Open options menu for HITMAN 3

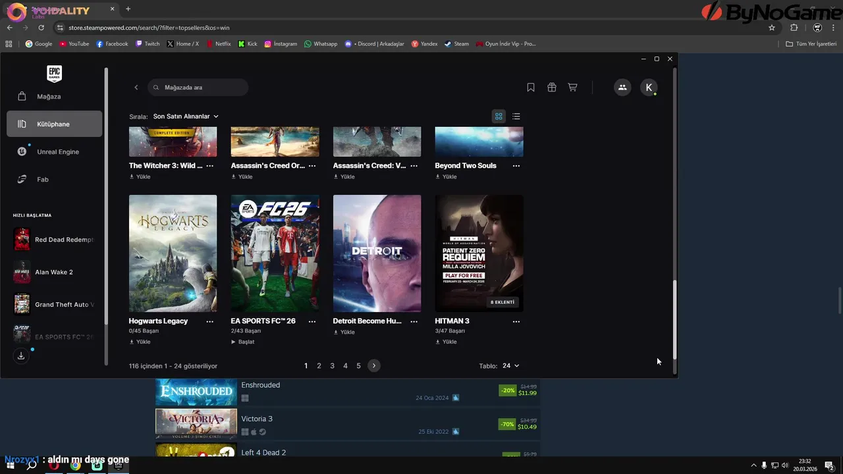(x=516, y=321)
